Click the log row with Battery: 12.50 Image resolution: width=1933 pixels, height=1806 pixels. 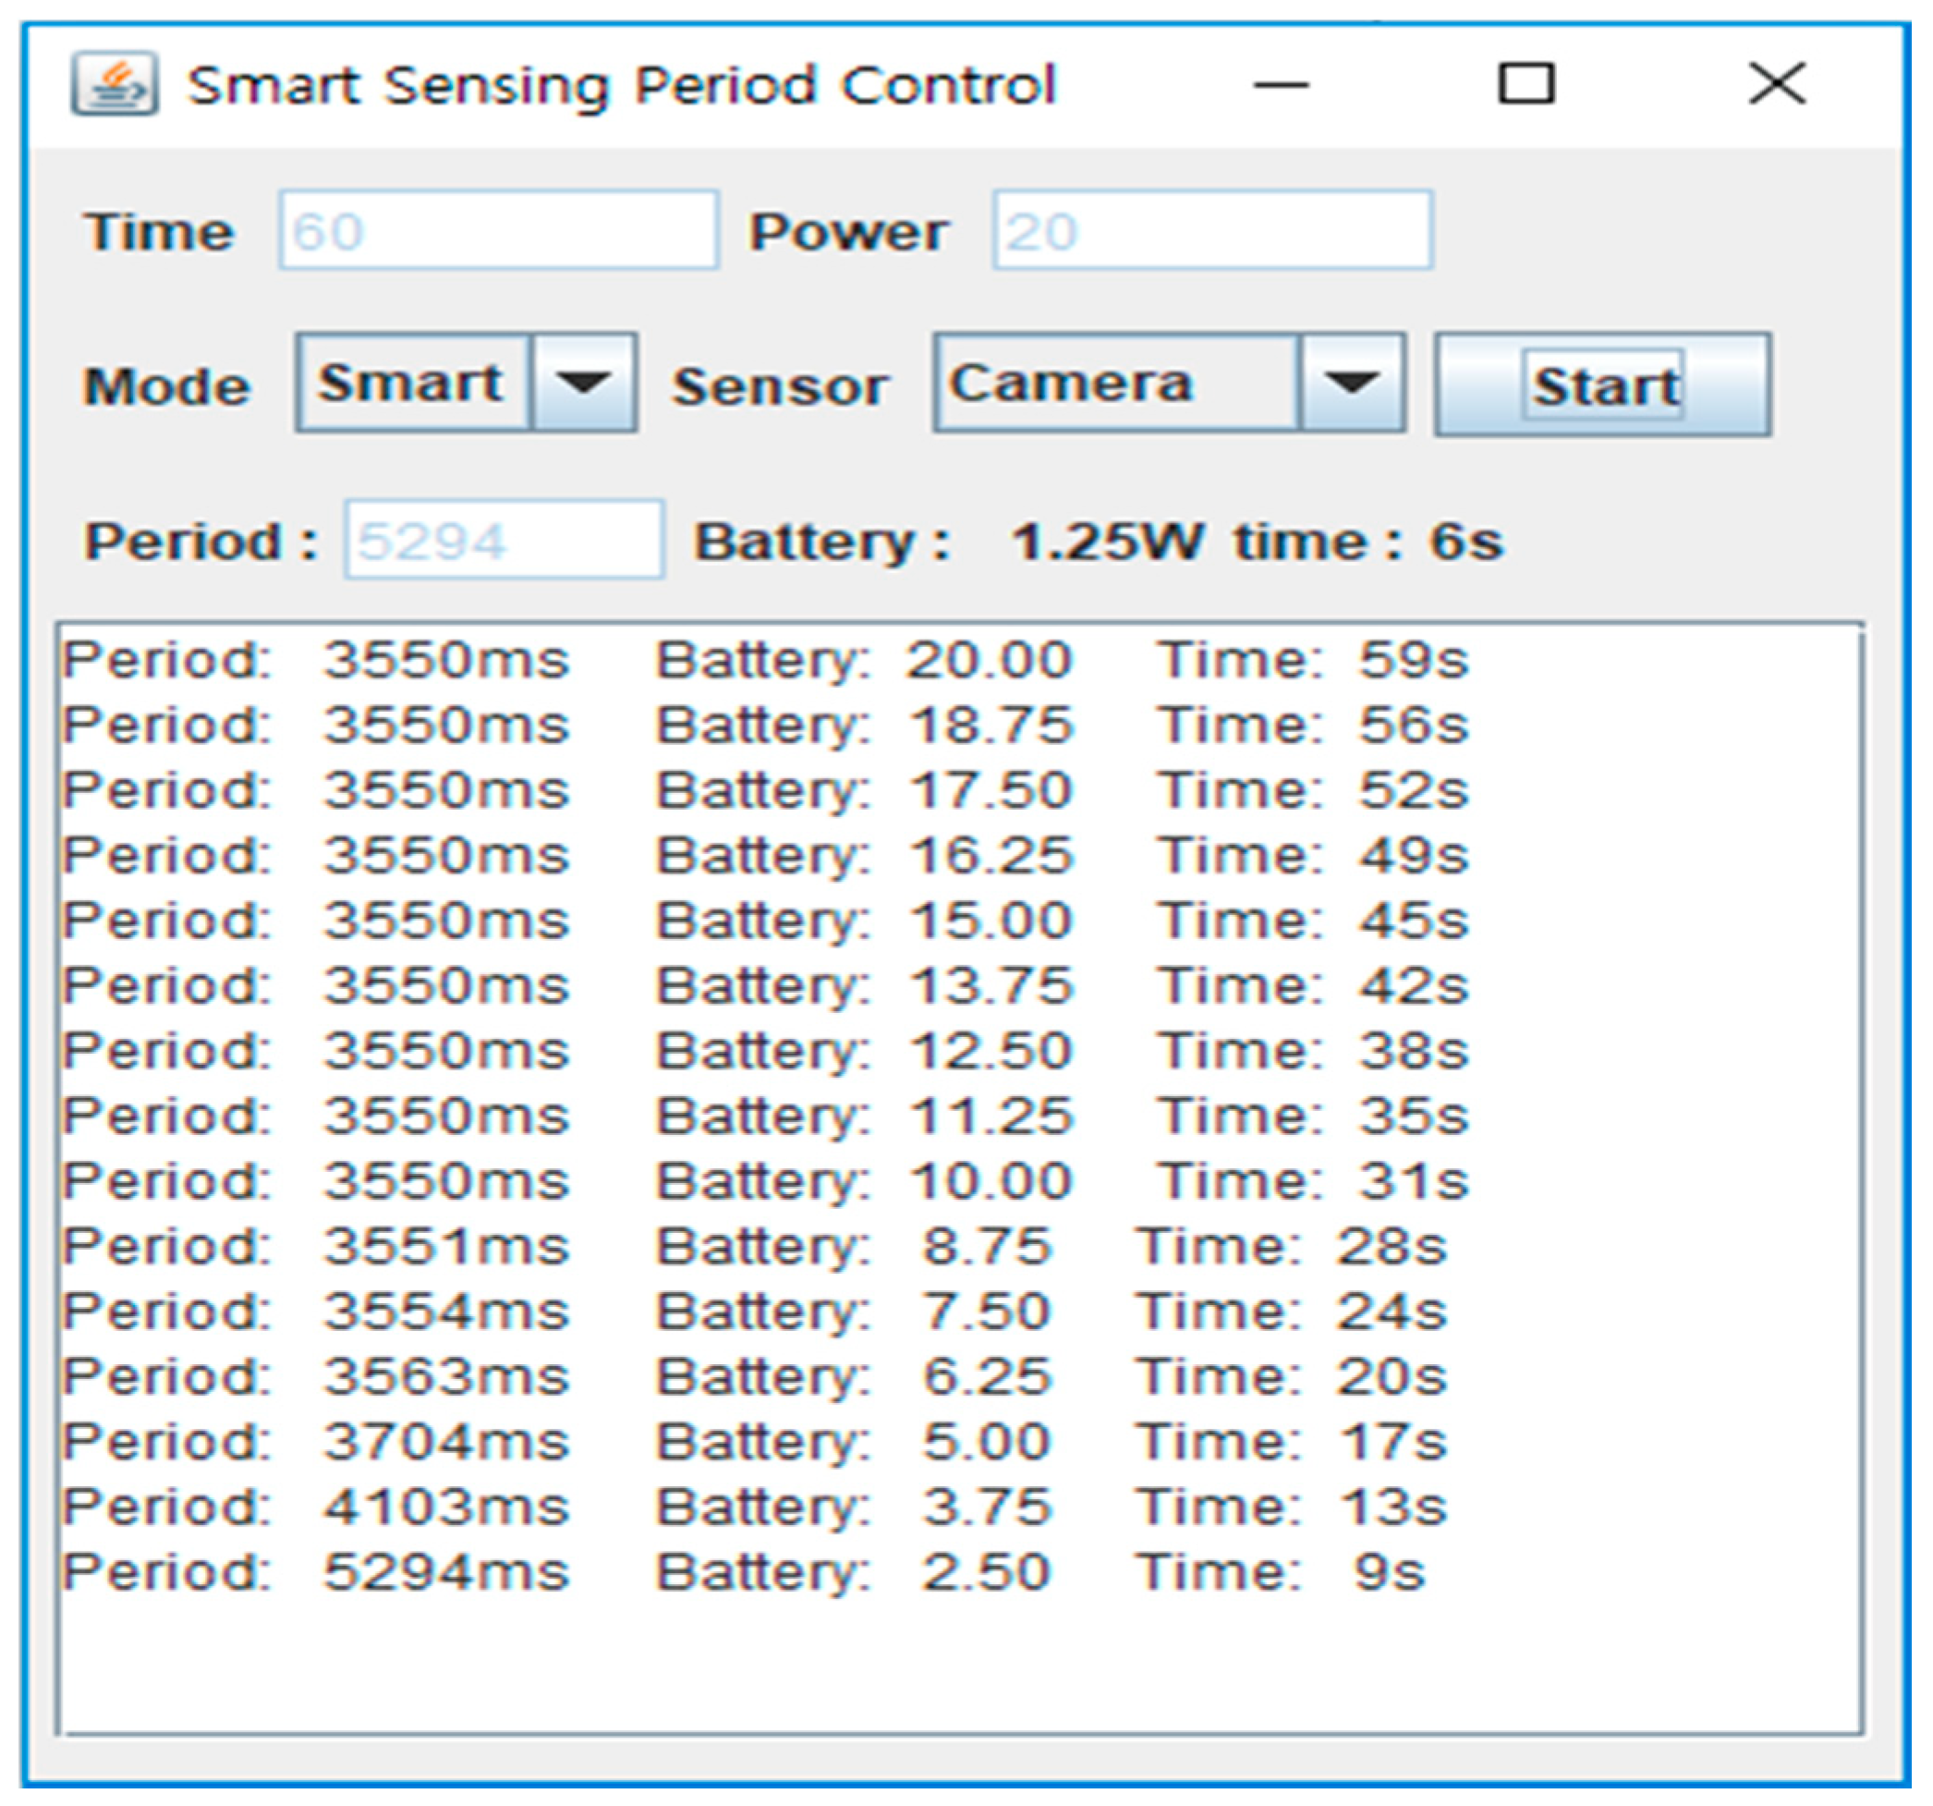point(765,1051)
